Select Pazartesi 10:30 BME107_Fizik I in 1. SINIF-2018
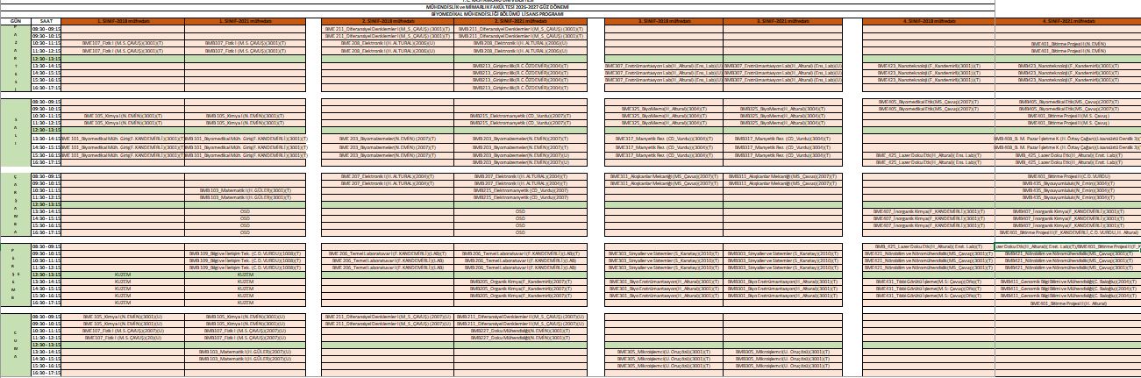This screenshot has width=1141, height=378. [123, 43]
